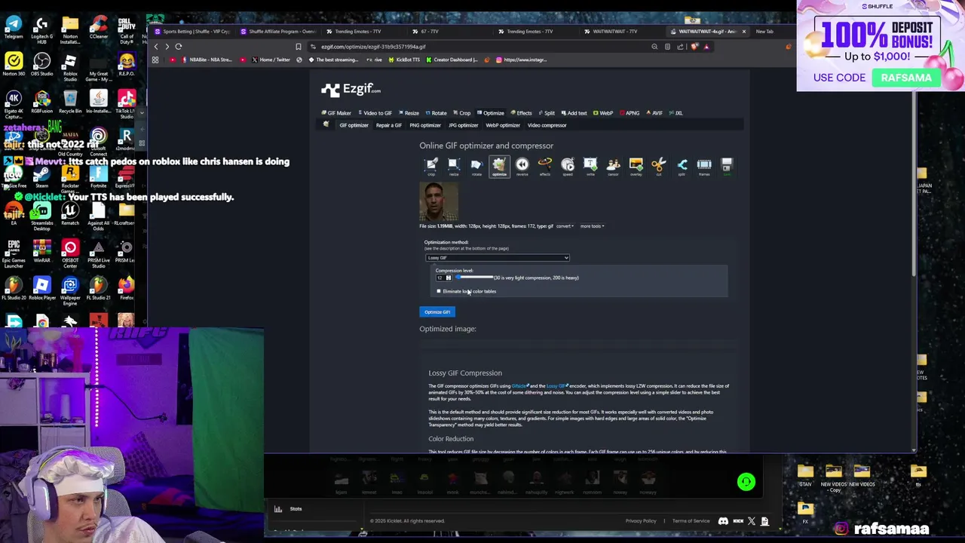Expand the more tools dropdown

click(x=592, y=226)
